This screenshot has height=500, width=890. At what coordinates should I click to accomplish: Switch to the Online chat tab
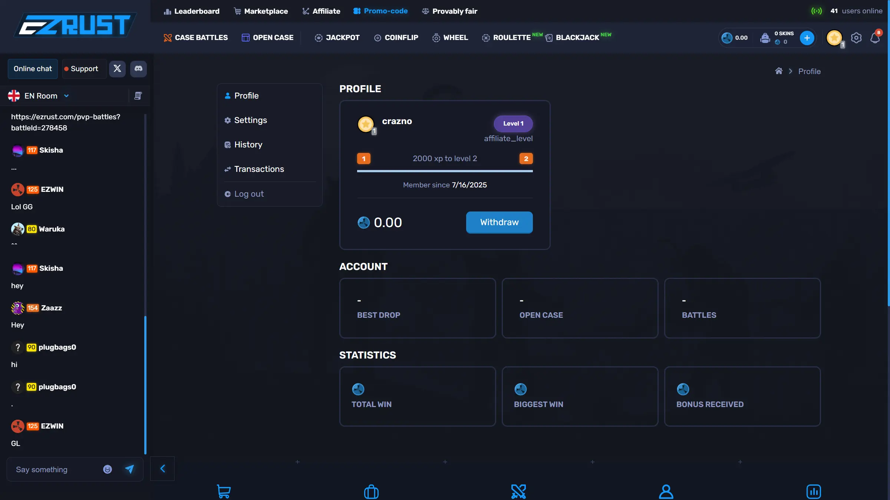click(33, 69)
